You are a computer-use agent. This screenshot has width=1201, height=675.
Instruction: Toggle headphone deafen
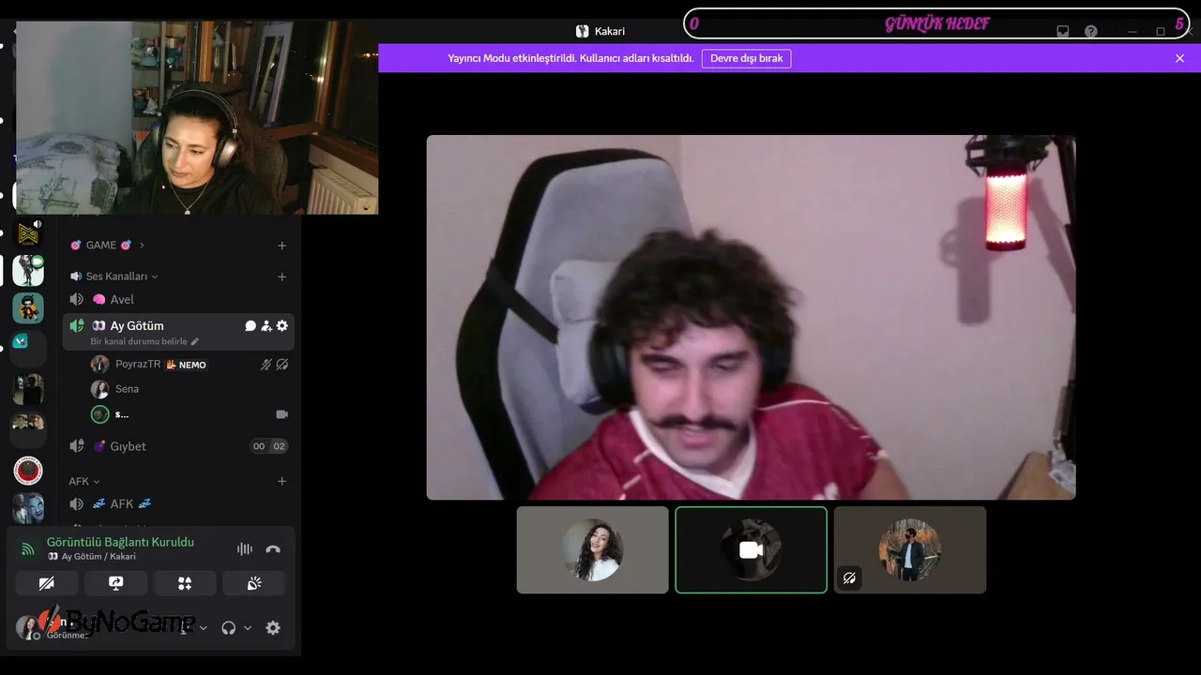tap(228, 628)
